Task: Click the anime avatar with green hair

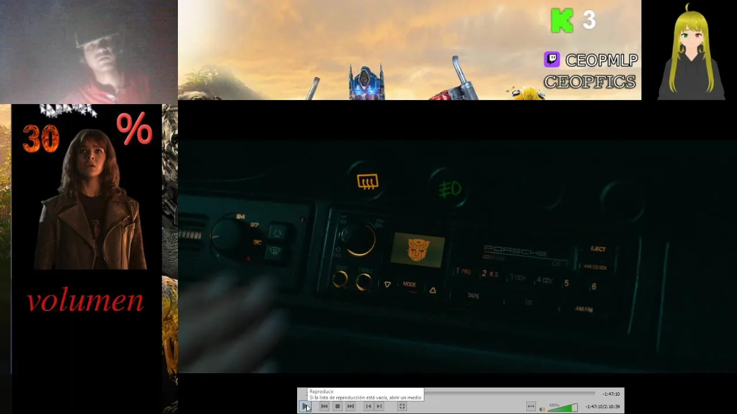Action: coord(690,52)
